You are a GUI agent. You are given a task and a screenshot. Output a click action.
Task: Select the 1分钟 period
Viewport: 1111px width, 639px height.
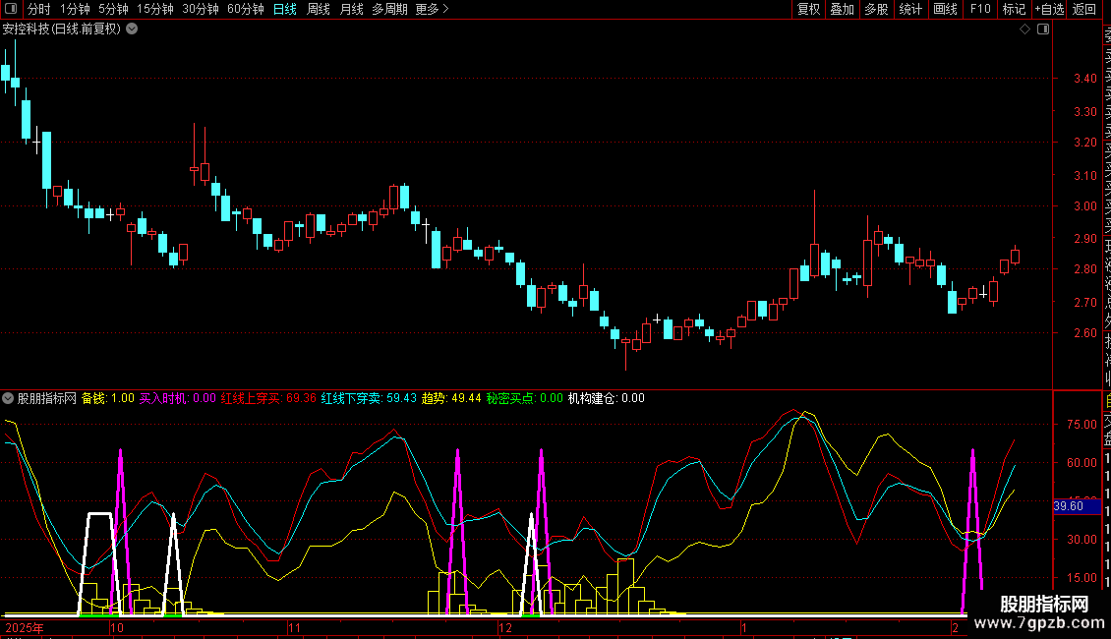point(75,9)
